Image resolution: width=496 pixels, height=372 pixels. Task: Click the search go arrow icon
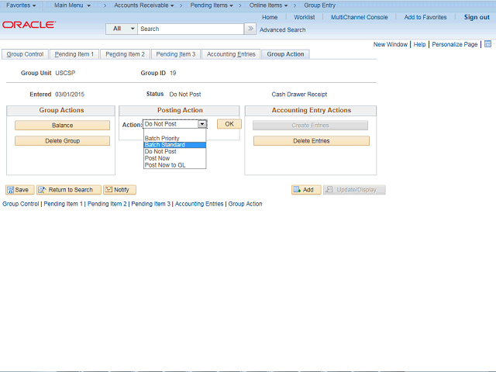[250, 29]
